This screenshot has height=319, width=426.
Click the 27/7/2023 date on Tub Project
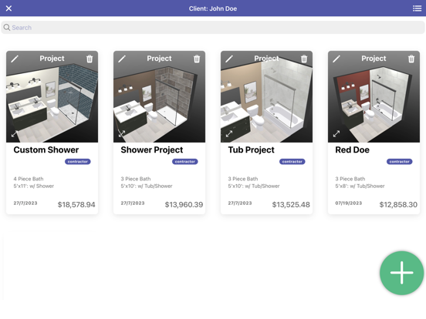(x=240, y=203)
